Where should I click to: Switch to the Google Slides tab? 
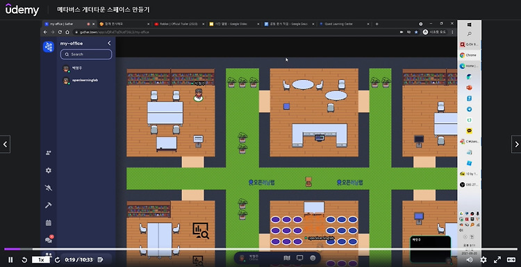coord(234,24)
